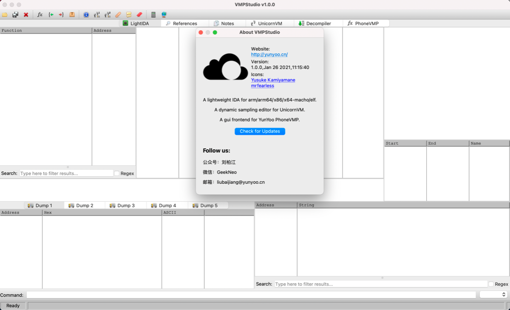
Task: Close the About VMPStudio dialog
Action: [x=201, y=32]
